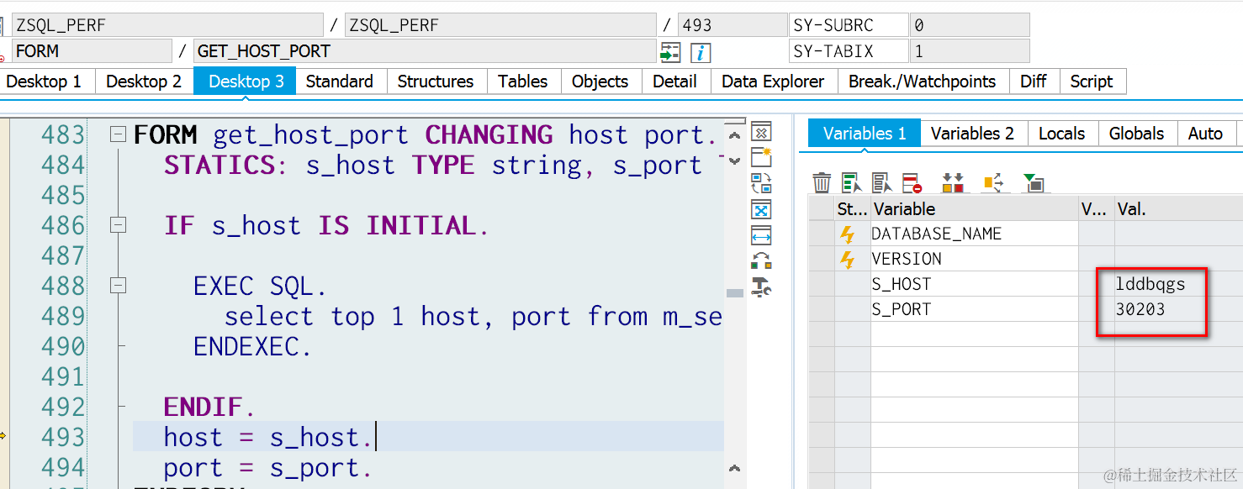Open tool services hammer-wrench icon
1243x489 pixels.
(x=761, y=287)
